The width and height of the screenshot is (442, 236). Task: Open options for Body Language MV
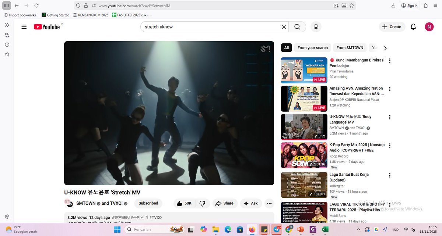390,117
